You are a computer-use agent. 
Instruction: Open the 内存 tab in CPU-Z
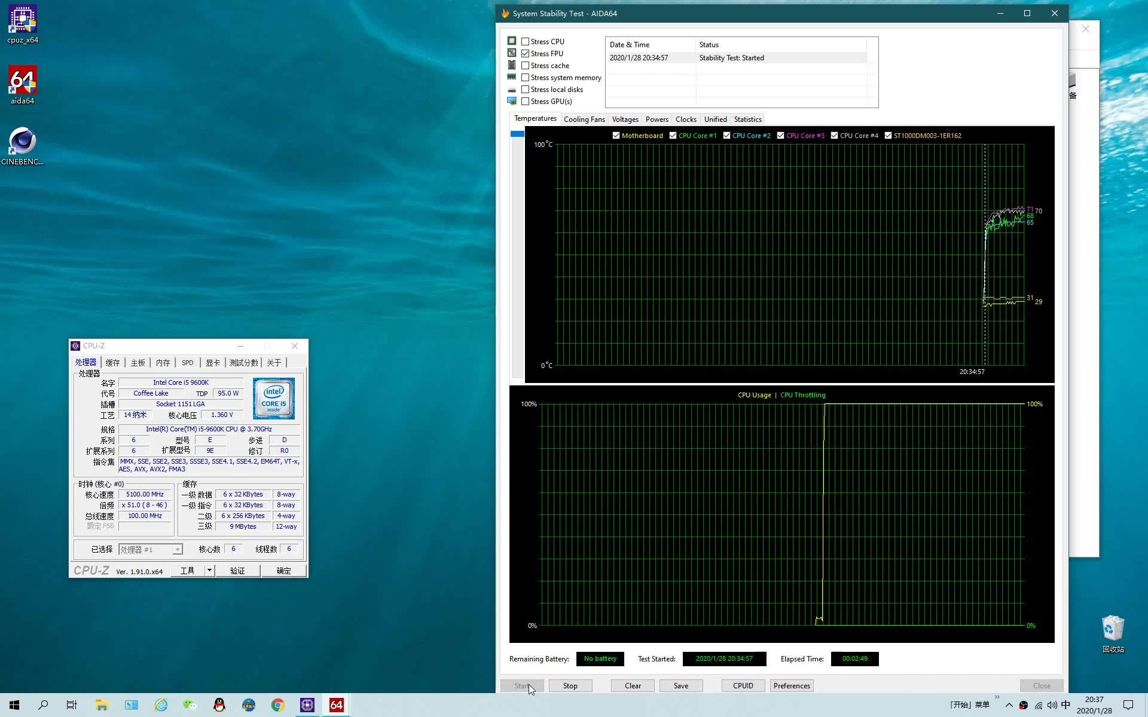pos(163,363)
